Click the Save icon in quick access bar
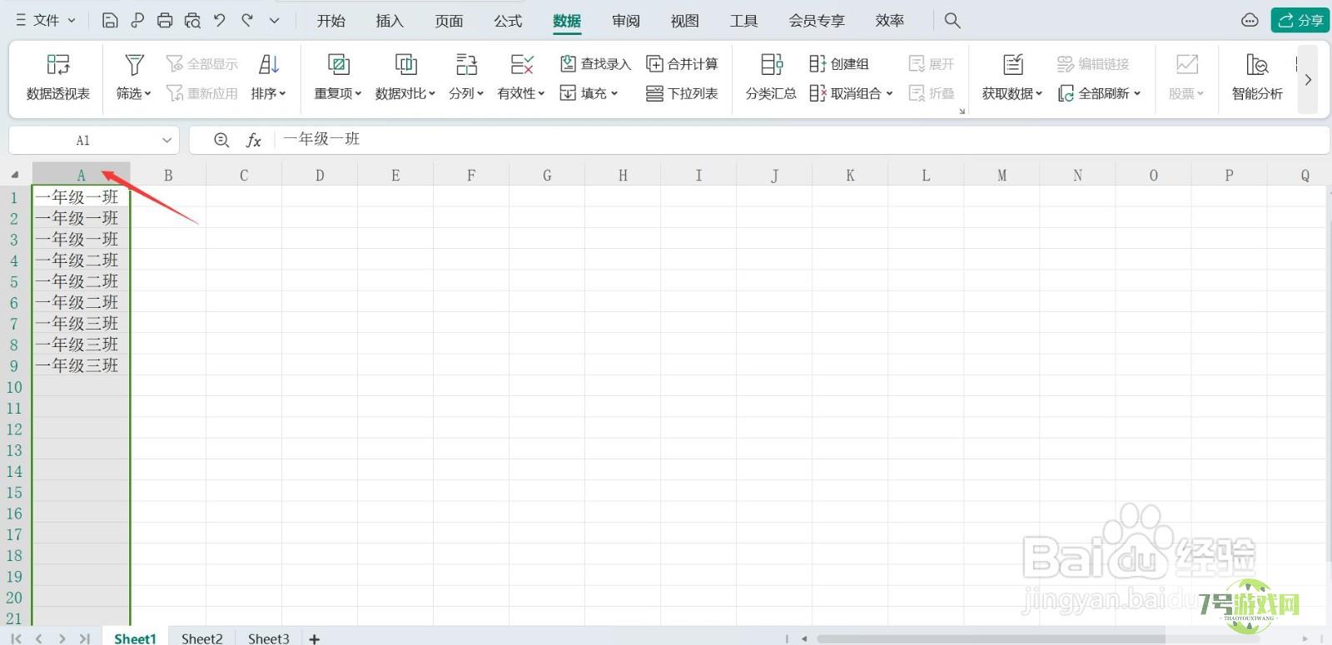Screen dimensions: 1332x645 coord(110,21)
